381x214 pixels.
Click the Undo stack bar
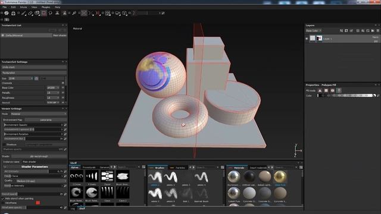coord(34,67)
